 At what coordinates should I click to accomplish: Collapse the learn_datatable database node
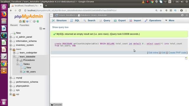[x=14, y=57]
